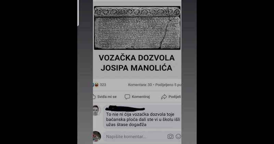Open the Podijeljeno 5 puta shares link
Screen dimensions: 274x144
[168, 85]
